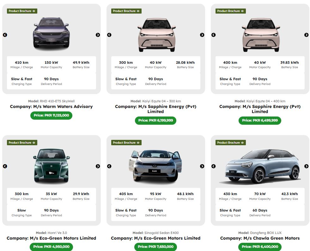Advance carousel for Dongfeng BOX LUX
Image resolution: width=310 pixels, height=251 pixels.
306,166
